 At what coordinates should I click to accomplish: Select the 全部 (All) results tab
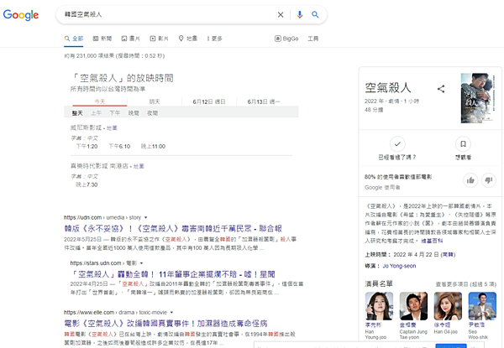point(74,39)
